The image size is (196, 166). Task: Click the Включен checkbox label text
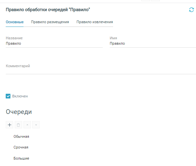(x=20, y=96)
